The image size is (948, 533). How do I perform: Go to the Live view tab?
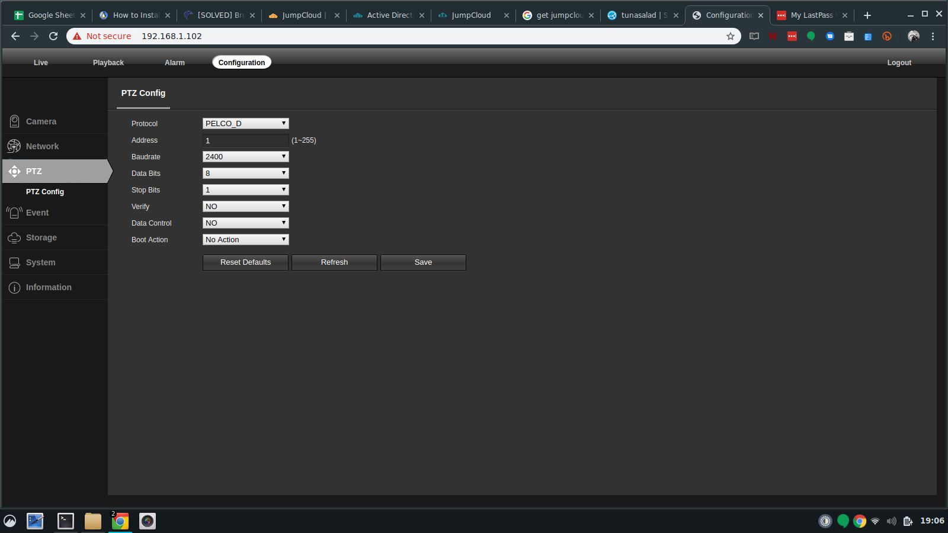point(40,62)
